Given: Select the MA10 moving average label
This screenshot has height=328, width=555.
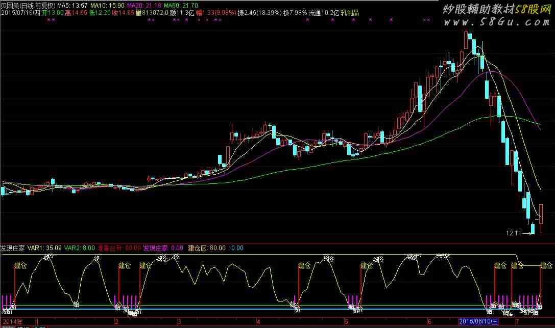Looking at the screenshot, I should click(x=107, y=6).
